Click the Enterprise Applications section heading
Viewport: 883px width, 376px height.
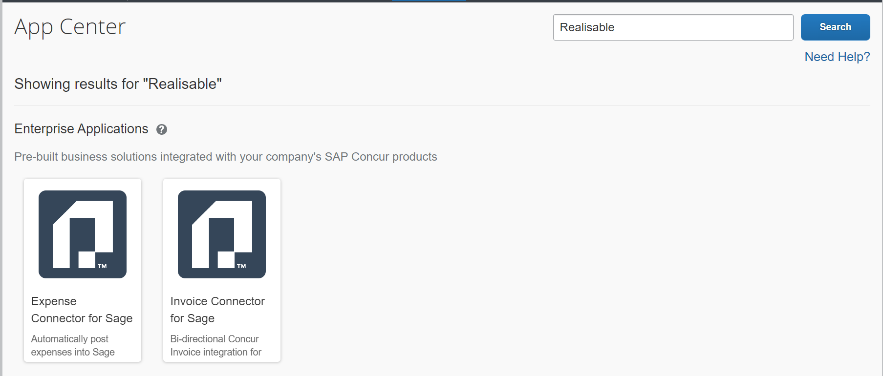(x=81, y=129)
